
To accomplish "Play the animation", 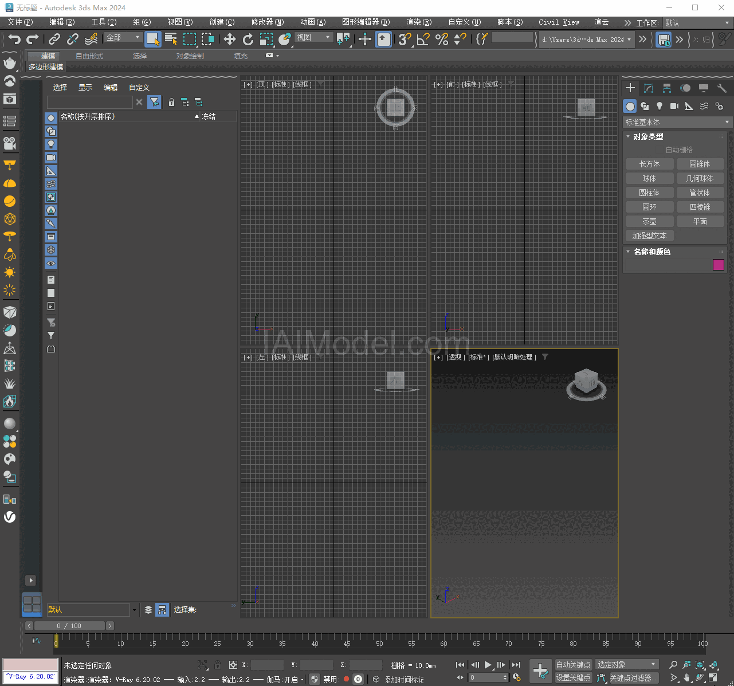I will [488, 665].
